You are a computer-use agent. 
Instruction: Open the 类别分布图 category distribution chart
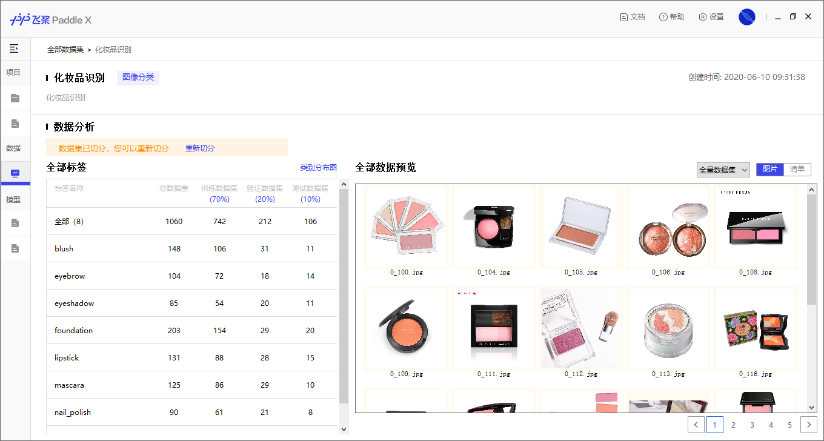(x=319, y=168)
